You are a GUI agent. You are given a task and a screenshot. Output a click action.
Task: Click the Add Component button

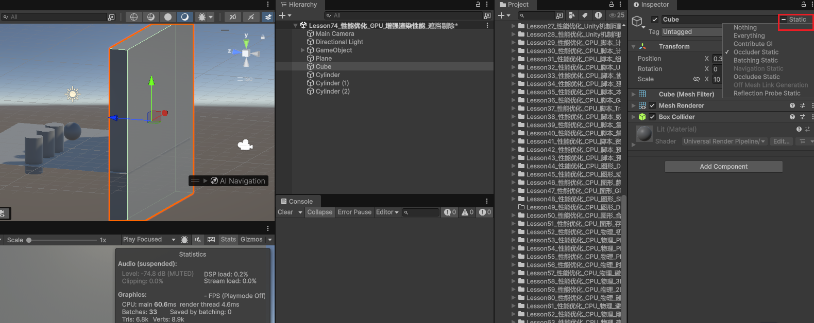click(x=723, y=167)
